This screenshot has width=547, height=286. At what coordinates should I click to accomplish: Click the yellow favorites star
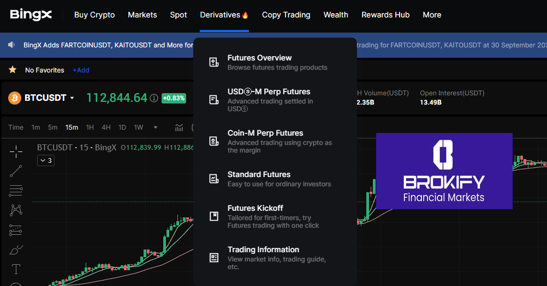pos(13,70)
